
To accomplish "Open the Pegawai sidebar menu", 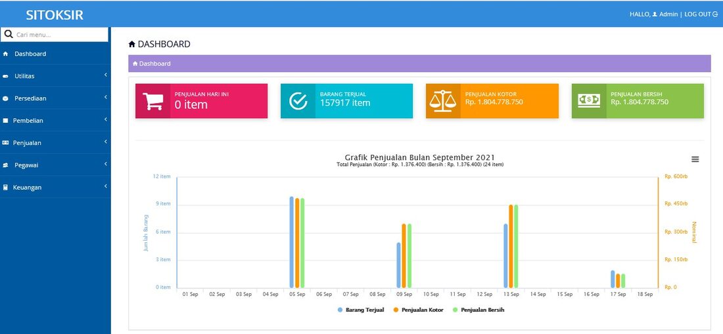I will pos(55,165).
